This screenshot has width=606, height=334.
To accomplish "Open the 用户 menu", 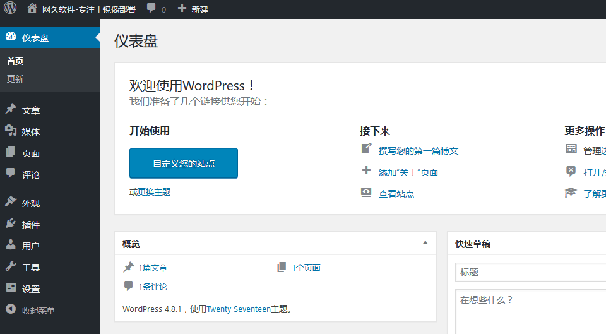I will 30,246.
